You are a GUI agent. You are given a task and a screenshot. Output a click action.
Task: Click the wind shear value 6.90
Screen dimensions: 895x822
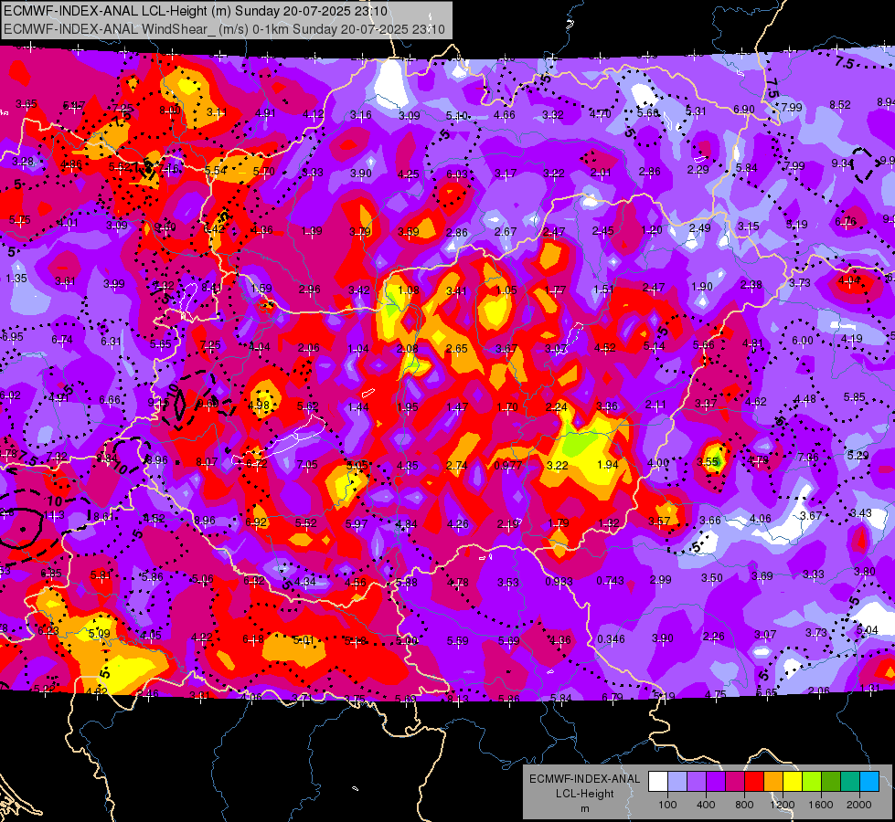[744, 109]
